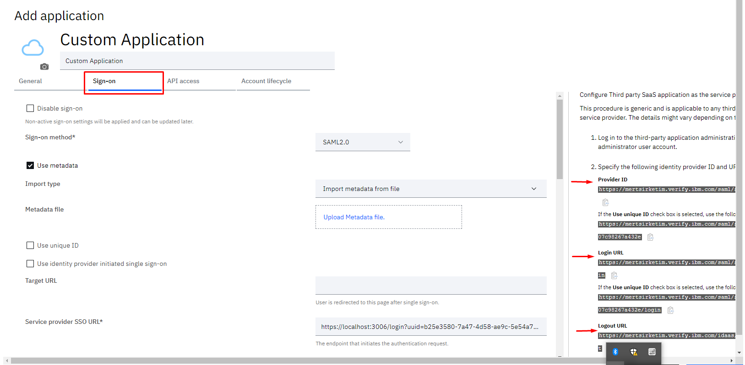Enable identity provider initiated single sign-on
This screenshot has width=745, height=365.
(30, 264)
